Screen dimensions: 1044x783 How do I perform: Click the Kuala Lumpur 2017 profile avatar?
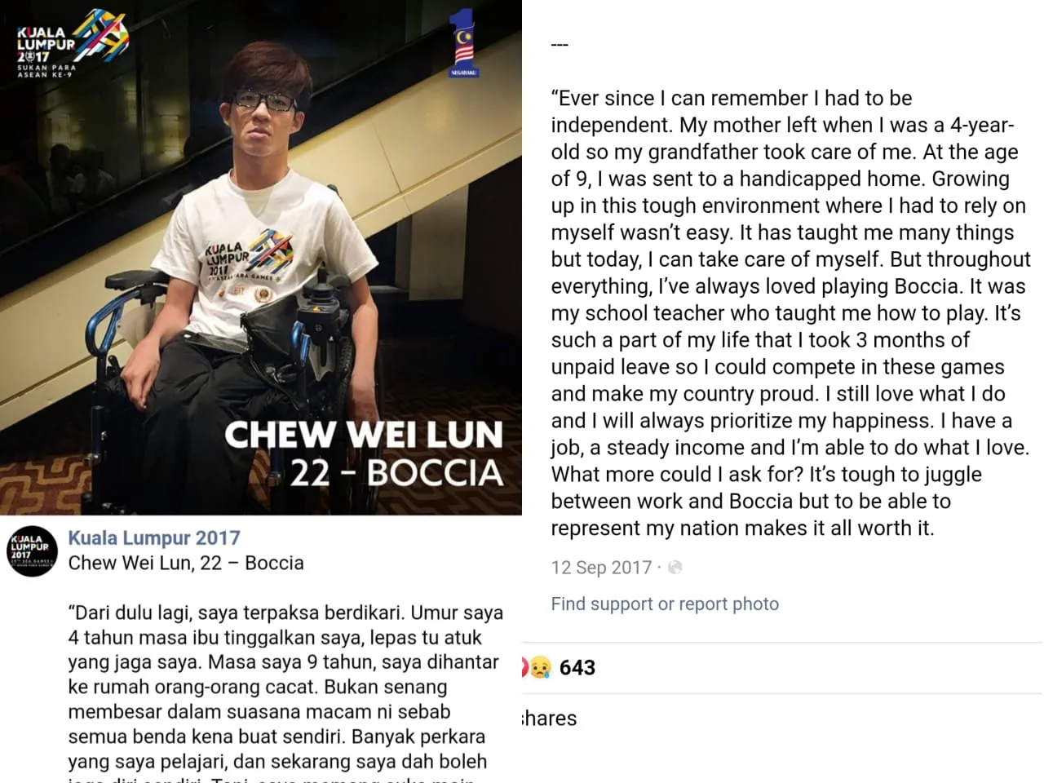click(x=32, y=552)
